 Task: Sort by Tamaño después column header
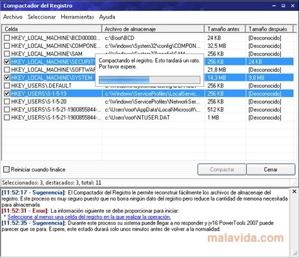click(269, 29)
